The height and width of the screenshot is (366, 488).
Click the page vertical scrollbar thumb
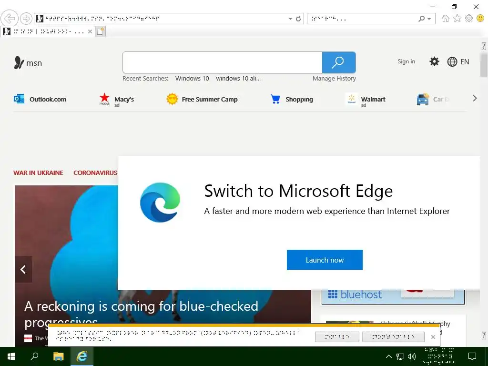click(484, 65)
